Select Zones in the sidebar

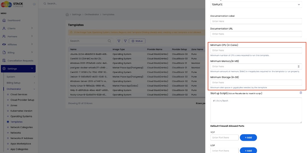tap(14, 105)
